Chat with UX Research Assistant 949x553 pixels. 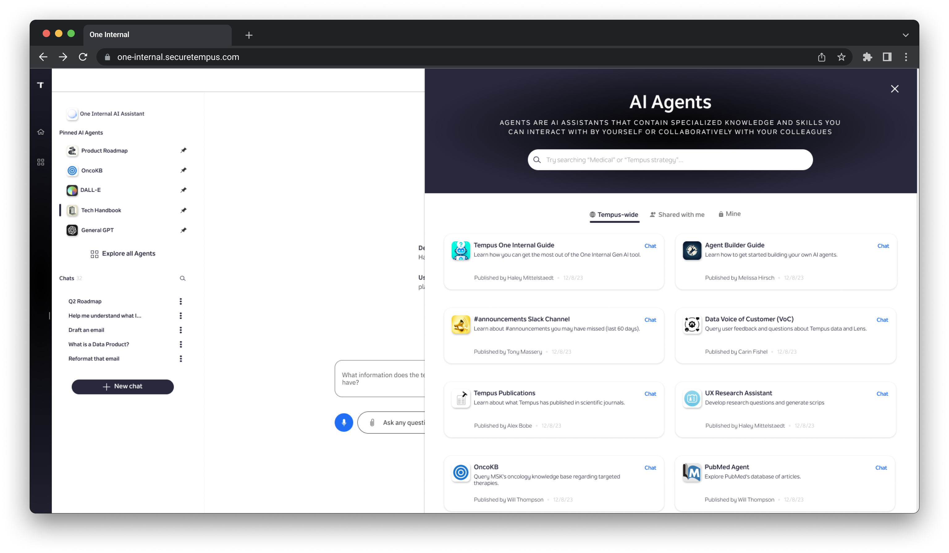click(x=882, y=394)
